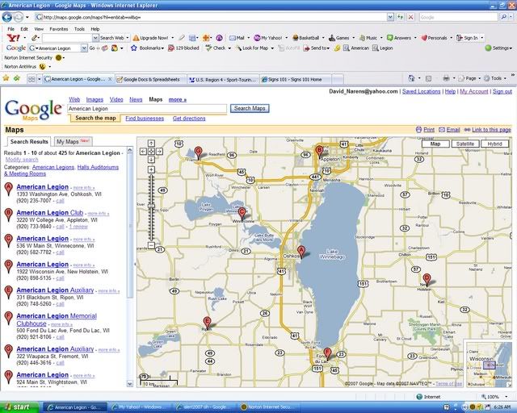Click the Music toolbar button
Screen dimensions: 517x413
tap(368, 38)
